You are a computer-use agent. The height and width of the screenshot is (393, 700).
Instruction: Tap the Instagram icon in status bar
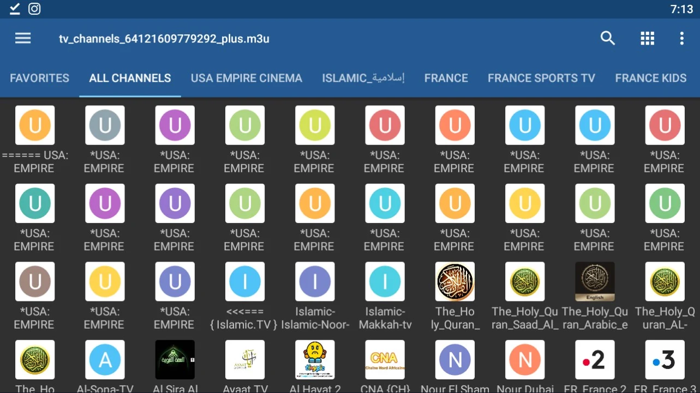point(34,9)
